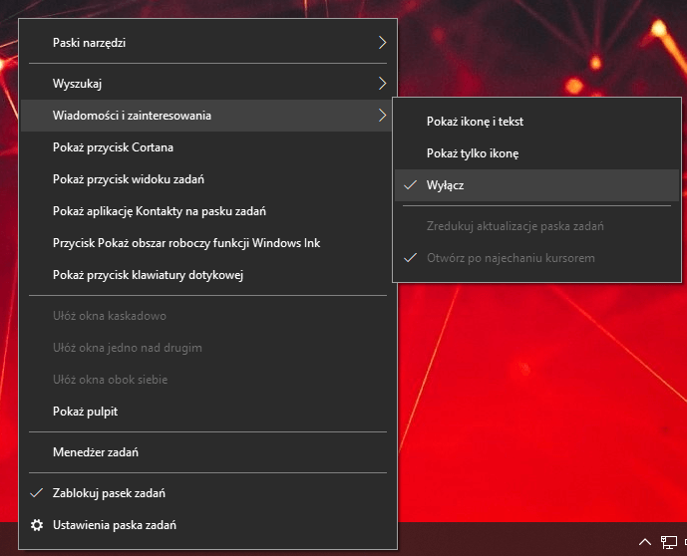Click Ułóż okna obok siebie entry

pyautogui.click(x=207, y=380)
